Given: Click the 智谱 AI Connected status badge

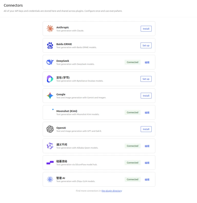Looking at the screenshot, I should [133, 179].
